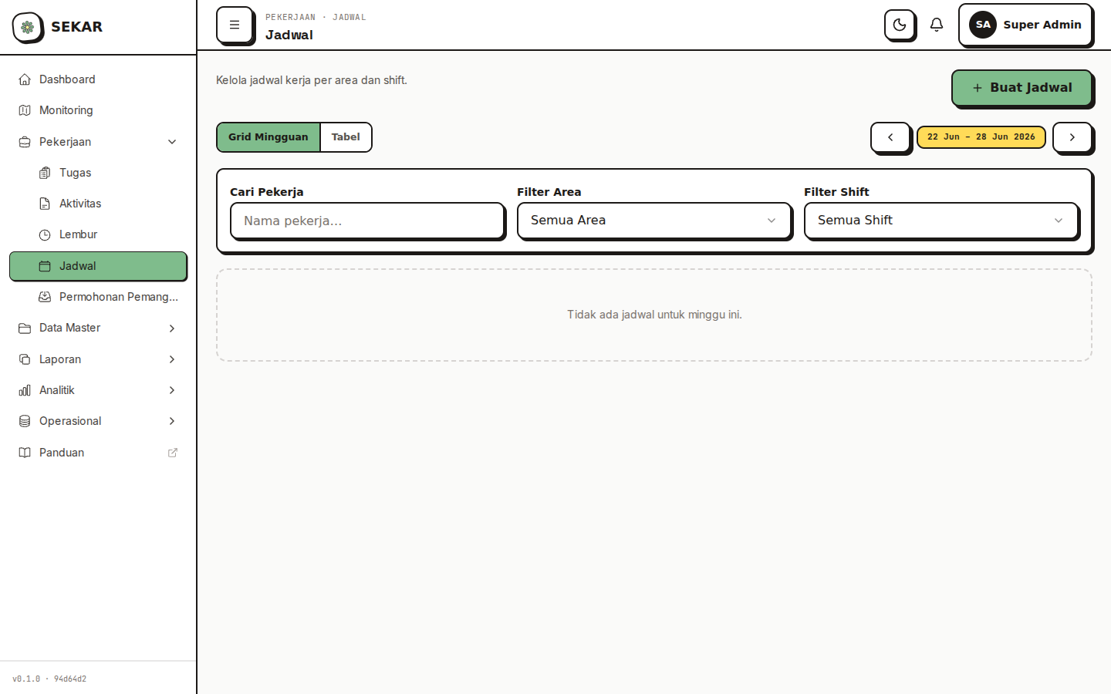Click the version text v0.1.0 · 94d64d2

(x=49, y=679)
